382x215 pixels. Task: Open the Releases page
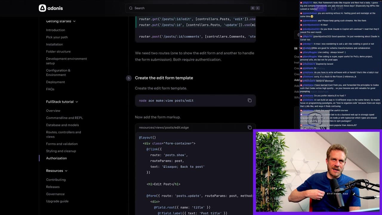point(53,187)
